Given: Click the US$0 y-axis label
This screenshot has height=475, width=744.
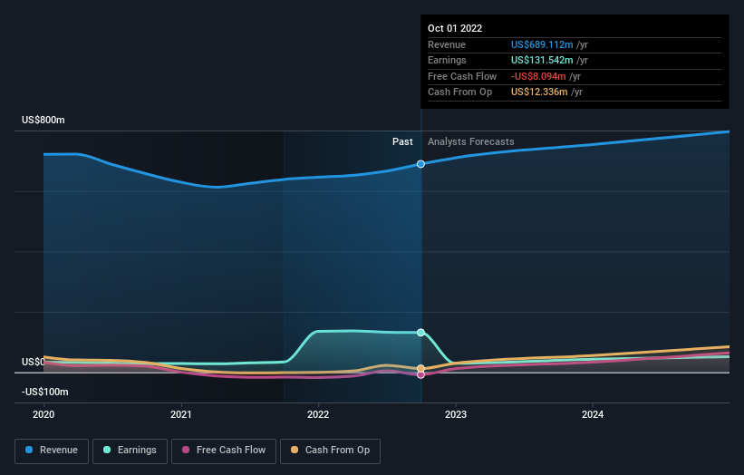Looking at the screenshot, I should click(34, 362).
